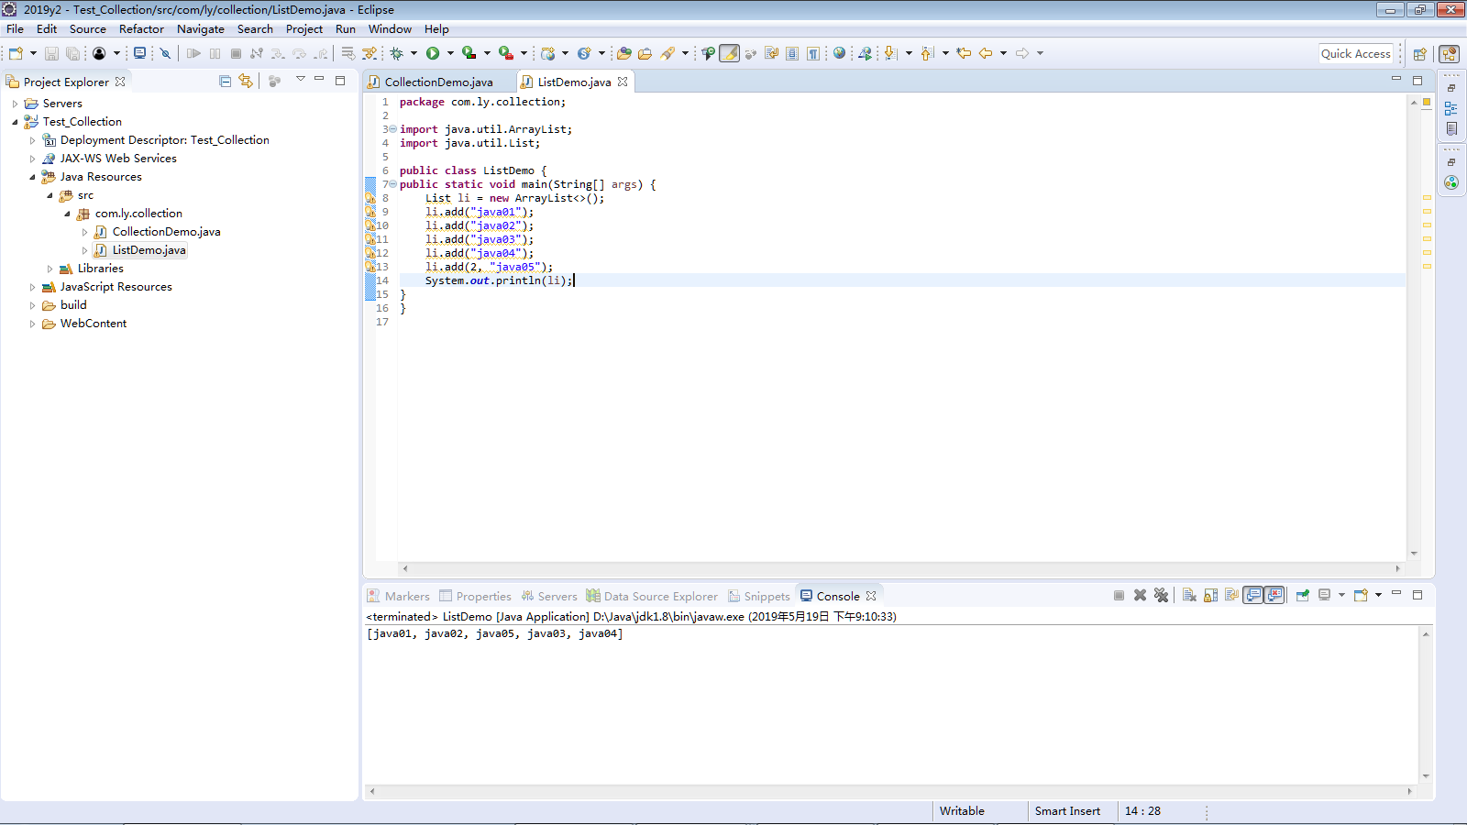Click the Last Edit Location icon
This screenshot has height=825, width=1467.
pos(964,53)
